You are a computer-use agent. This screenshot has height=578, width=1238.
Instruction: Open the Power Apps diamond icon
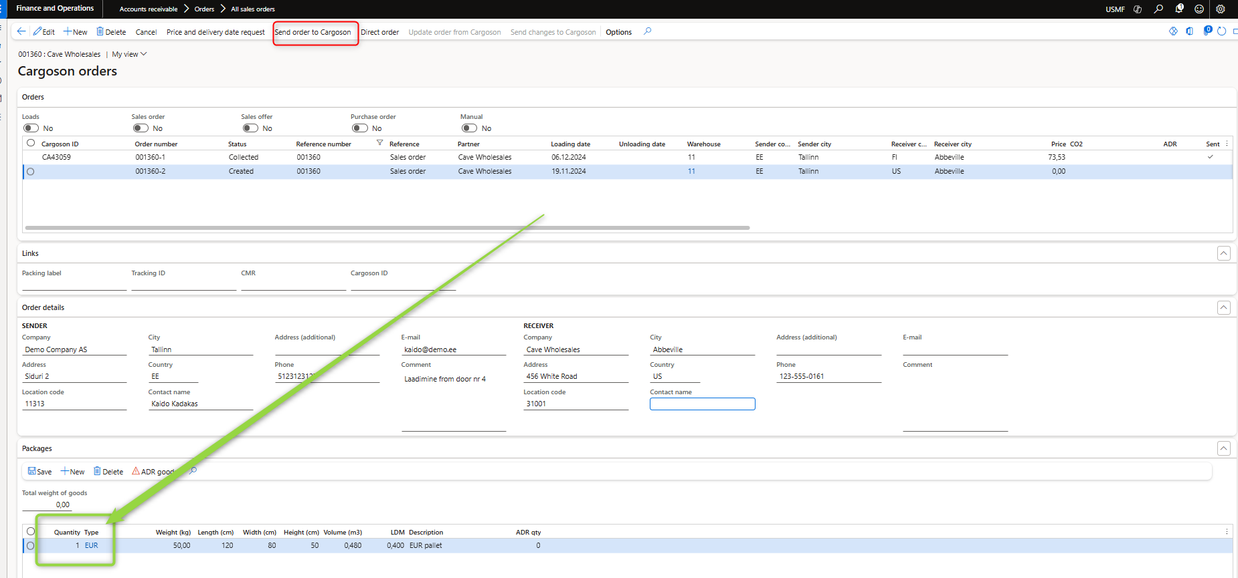point(1173,31)
